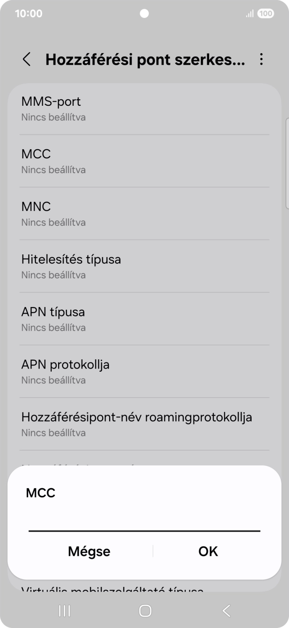
Task: Select the MMS-port list item
Action: (x=144, y=108)
